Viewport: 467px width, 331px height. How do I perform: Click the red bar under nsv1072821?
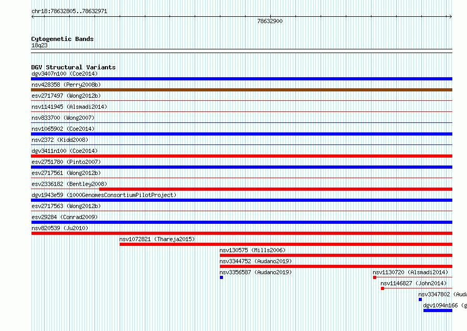[286, 244]
